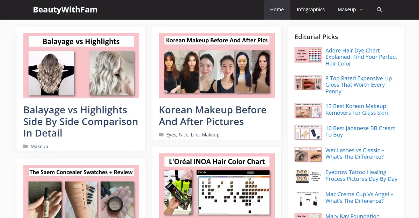Select the Eyebrow Tattoo Healing thumbnail picture
This screenshot has height=218, width=419.
[x=308, y=176]
